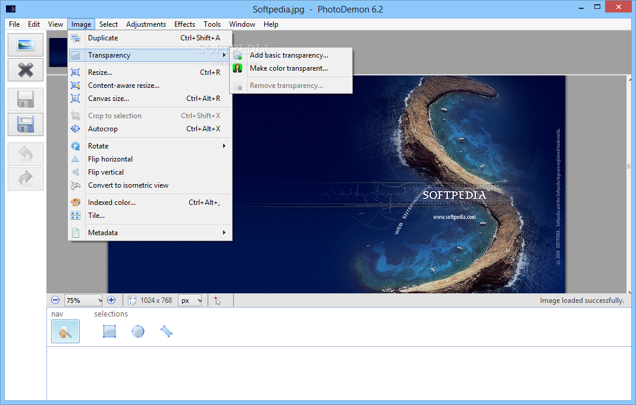Click the zoom out minus icon

55,300
